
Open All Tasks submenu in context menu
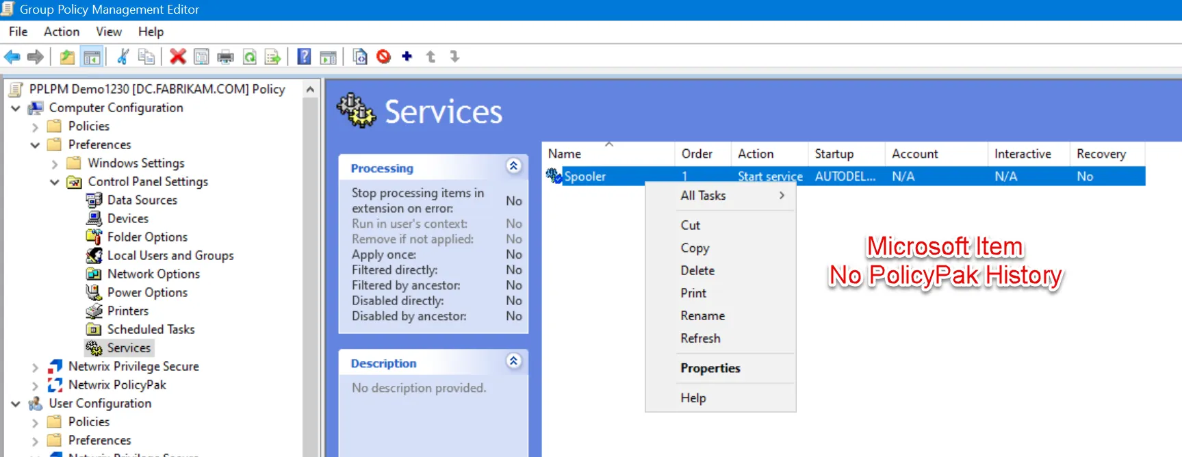click(703, 196)
